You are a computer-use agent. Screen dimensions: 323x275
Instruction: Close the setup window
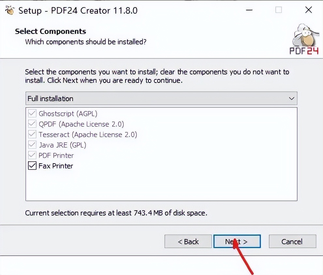[x=308, y=10]
